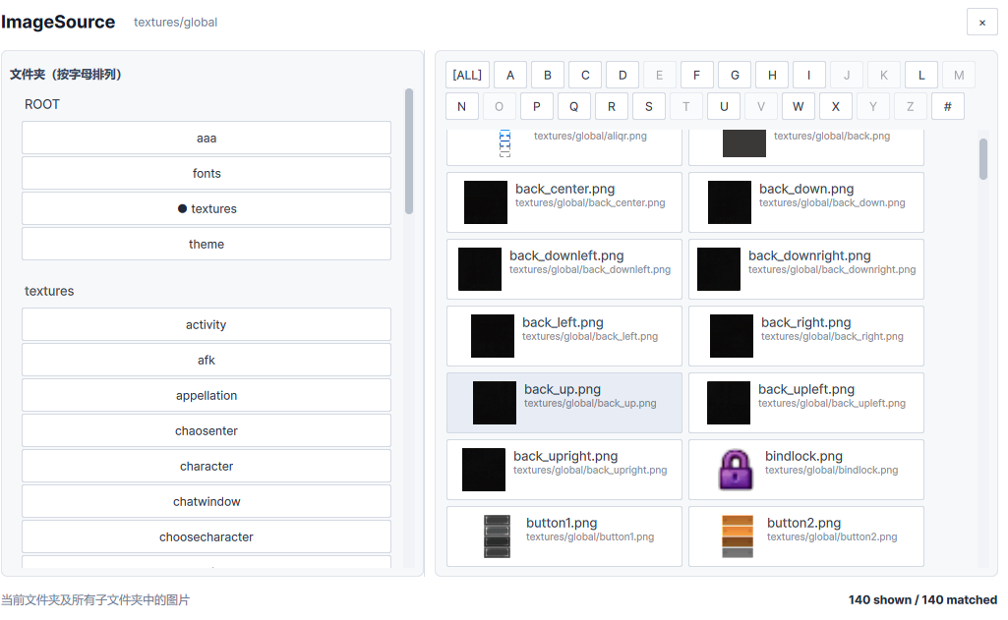Filter images by letter B
Image resolution: width=1008 pixels, height=620 pixels.
point(548,76)
